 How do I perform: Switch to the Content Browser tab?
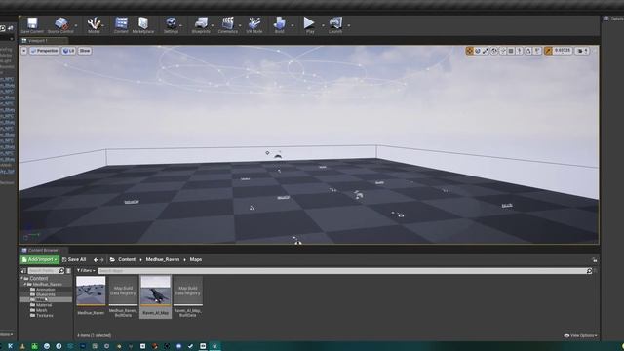pos(43,251)
